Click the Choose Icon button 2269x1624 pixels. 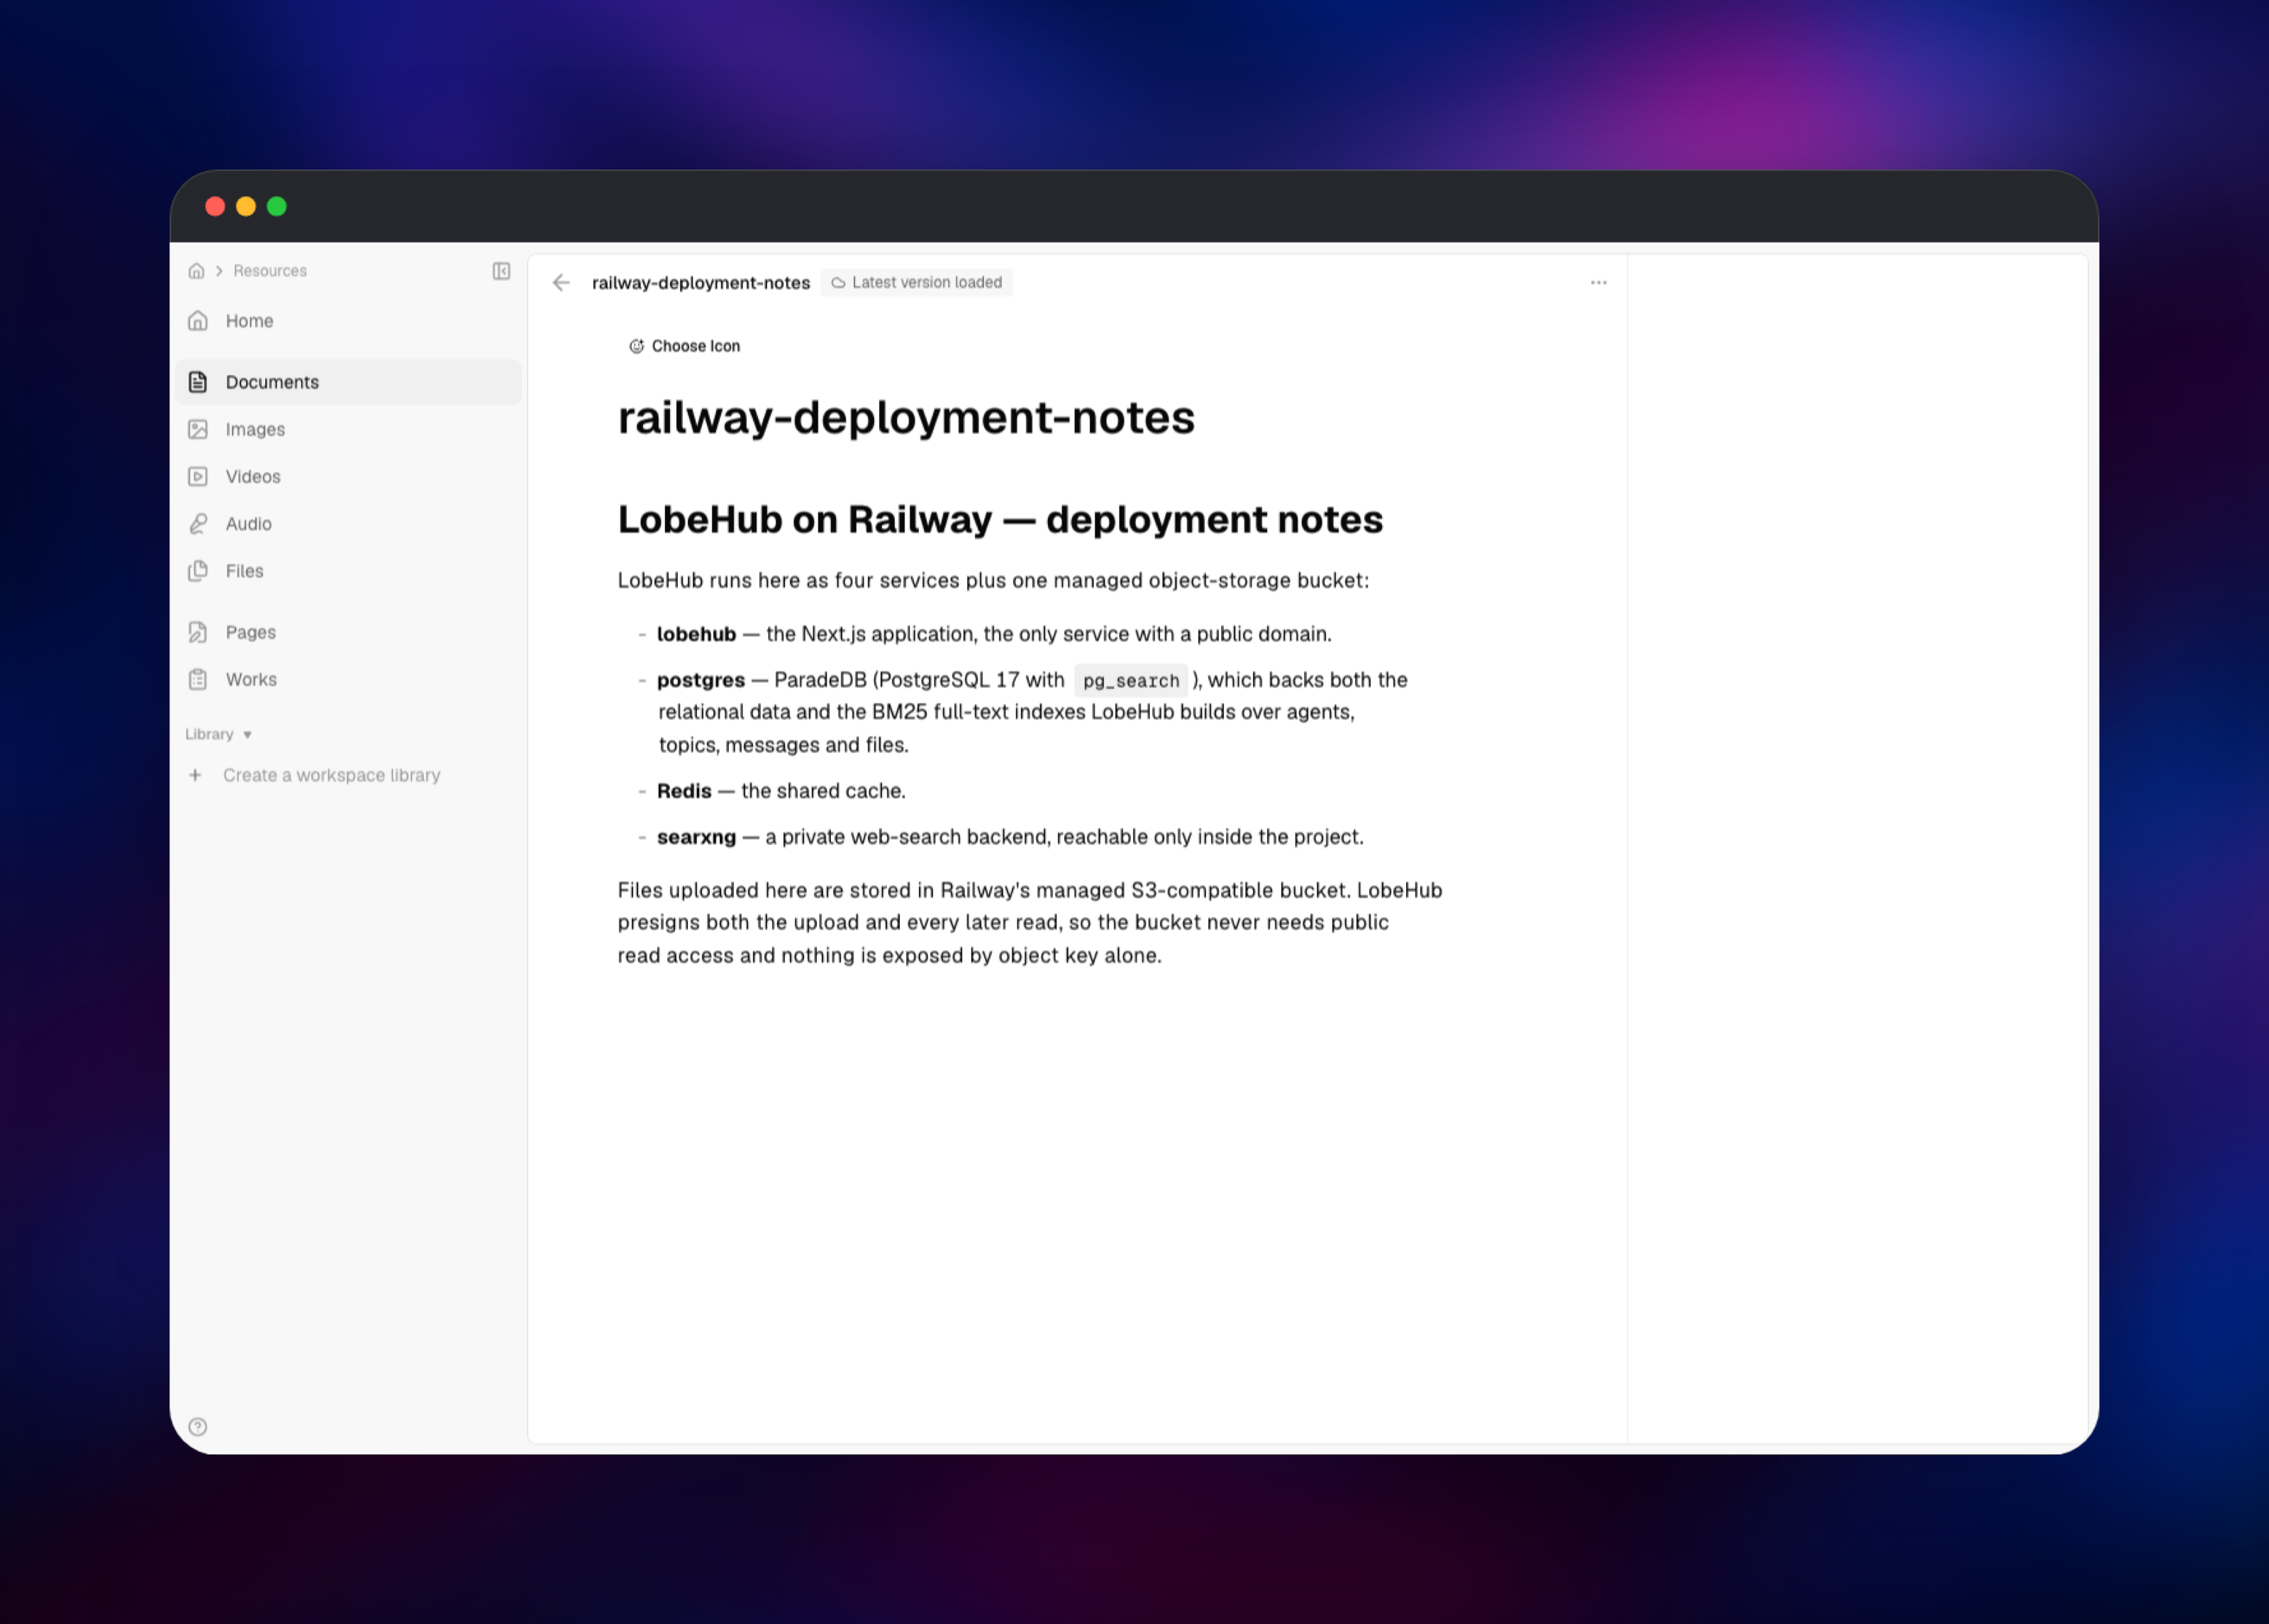click(684, 346)
